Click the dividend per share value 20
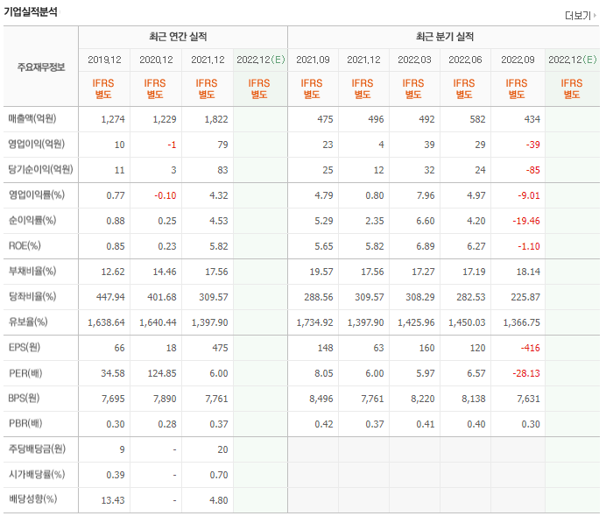Viewport: 606px width, 516px height. click(222, 450)
